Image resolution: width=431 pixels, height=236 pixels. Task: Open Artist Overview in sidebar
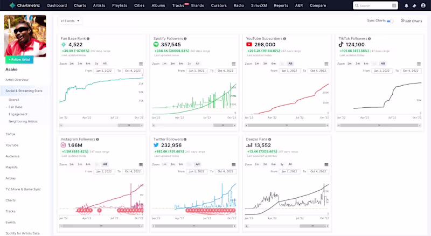(x=17, y=80)
